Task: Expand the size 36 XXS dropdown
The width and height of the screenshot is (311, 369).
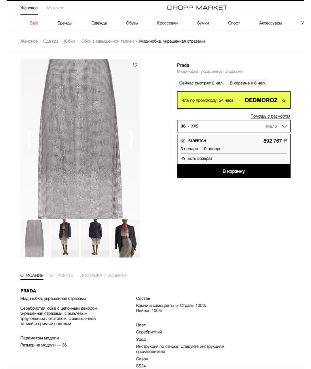Action: 234,126
